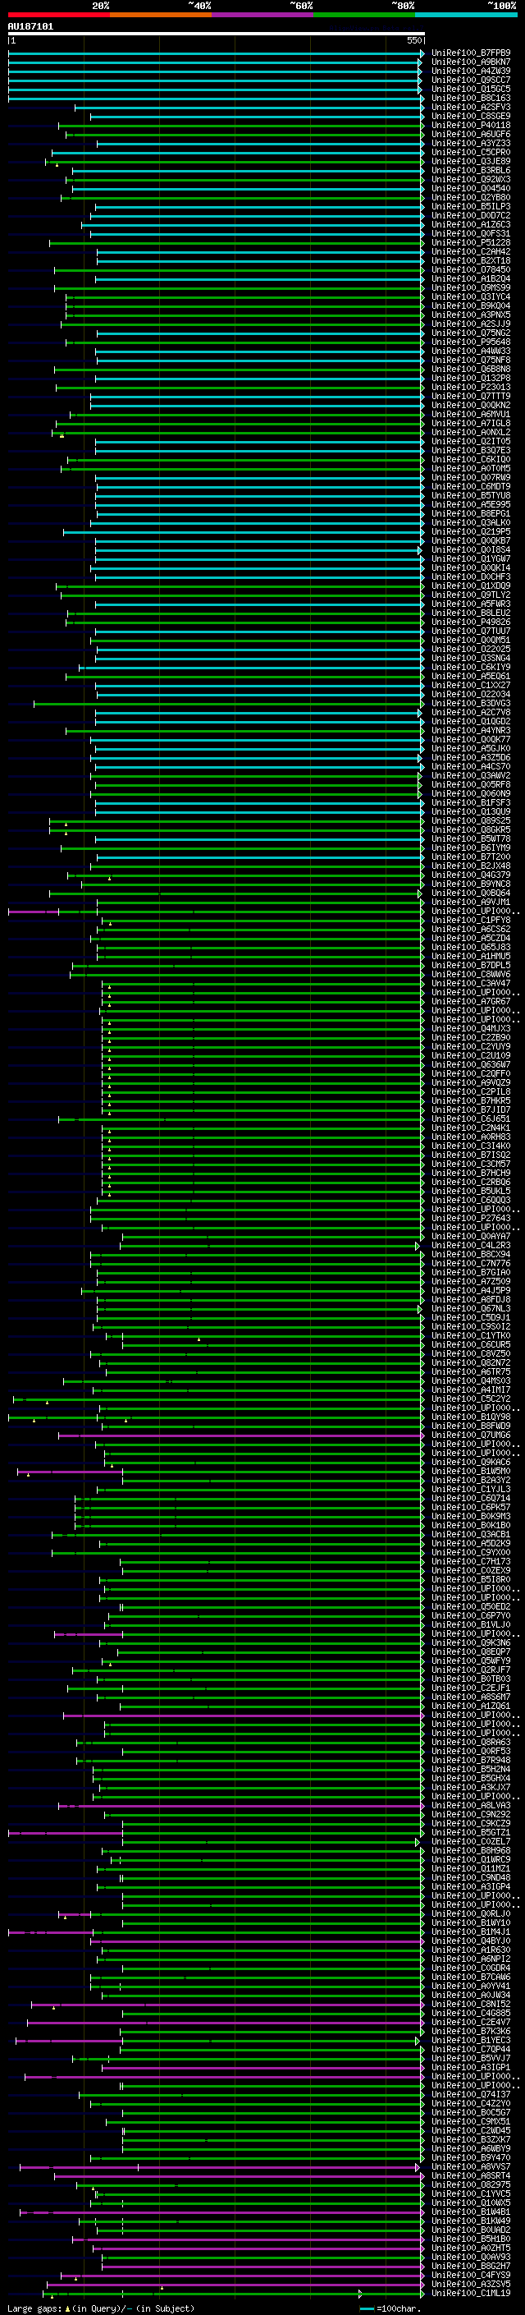525x2315 pixels.
Task: Open hit UniRef100_Q75NG2
Action: [x=471, y=333]
